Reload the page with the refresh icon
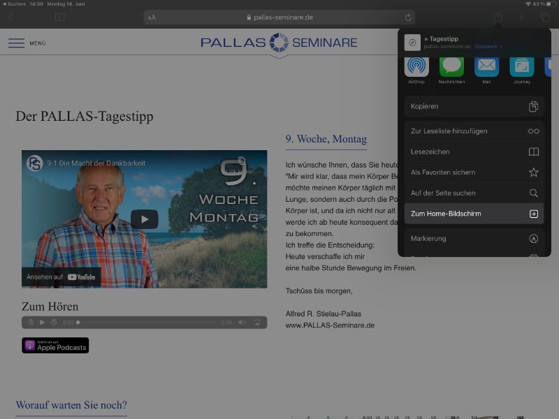 (408, 17)
